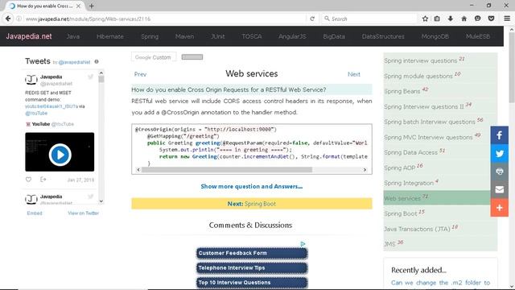The height and width of the screenshot is (290, 515).
Task: Open the browser hamburger menu
Action: click(x=507, y=19)
